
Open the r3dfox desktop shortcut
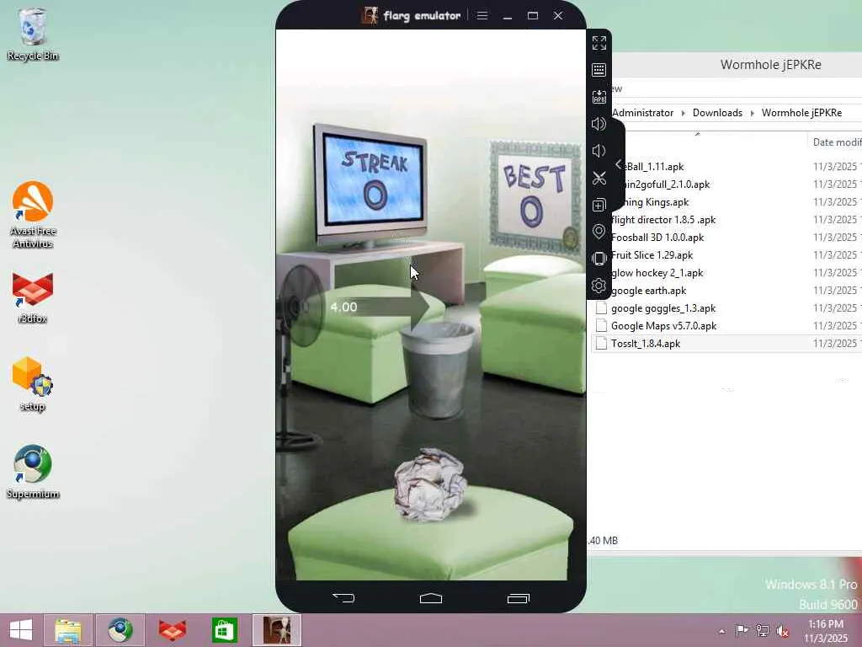33,297
